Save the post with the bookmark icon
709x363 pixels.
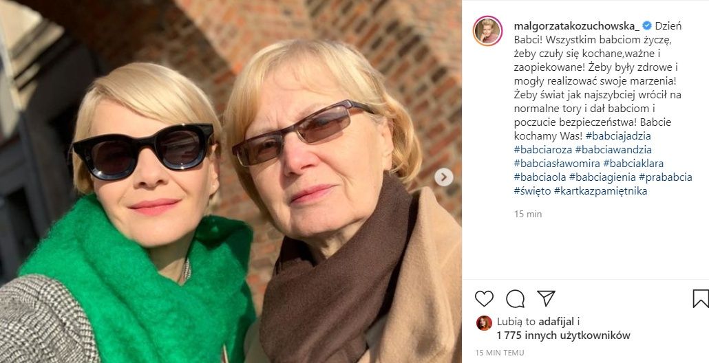(x=700, y=298)
